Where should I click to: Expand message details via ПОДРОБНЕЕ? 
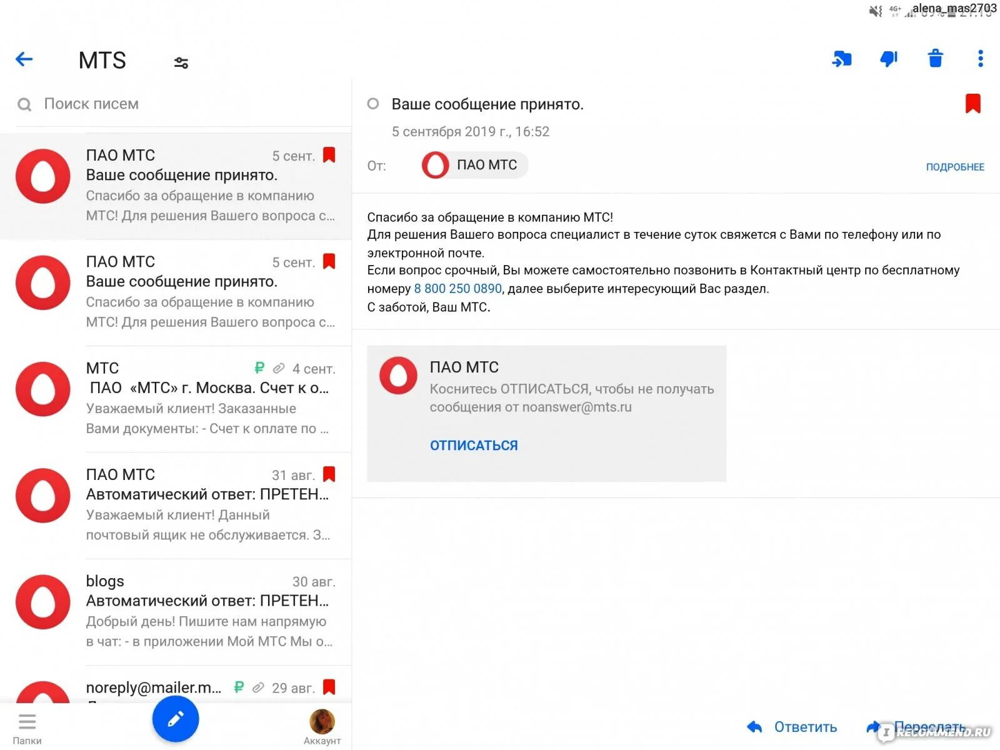955,167
